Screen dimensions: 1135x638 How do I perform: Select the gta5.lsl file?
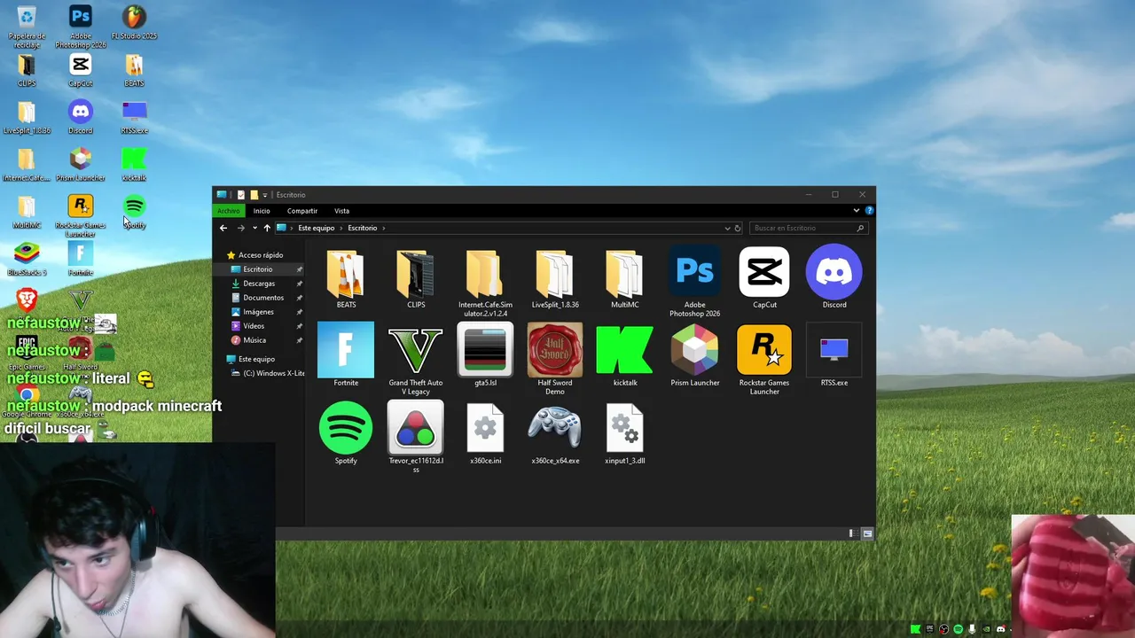(485, 355)
